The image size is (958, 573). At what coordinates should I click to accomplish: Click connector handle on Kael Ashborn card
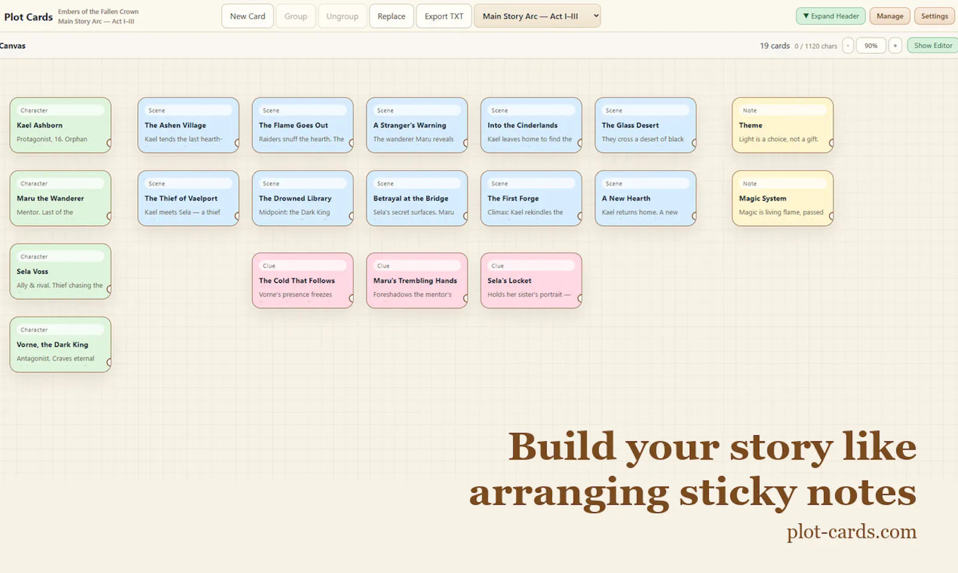click(x=110, y=143)
